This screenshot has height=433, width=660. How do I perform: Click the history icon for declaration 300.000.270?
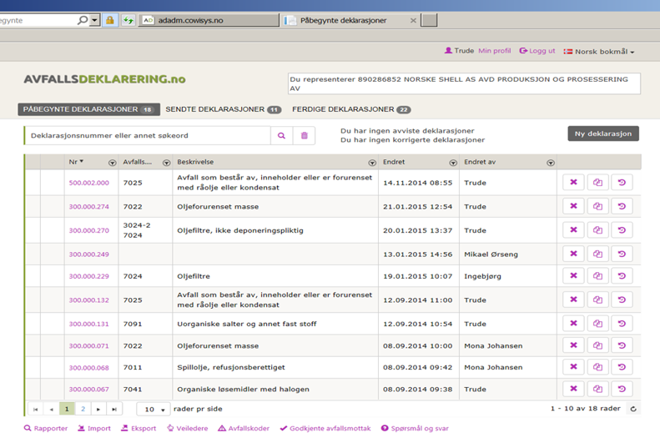622,230
